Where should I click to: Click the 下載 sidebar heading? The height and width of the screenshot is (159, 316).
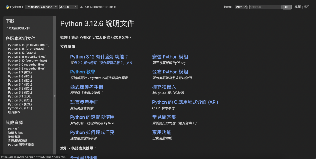10,21
